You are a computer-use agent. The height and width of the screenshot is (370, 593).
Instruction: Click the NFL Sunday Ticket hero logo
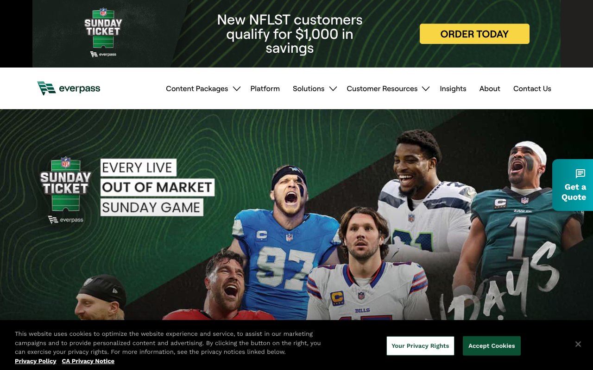click(x=65, y=190)
